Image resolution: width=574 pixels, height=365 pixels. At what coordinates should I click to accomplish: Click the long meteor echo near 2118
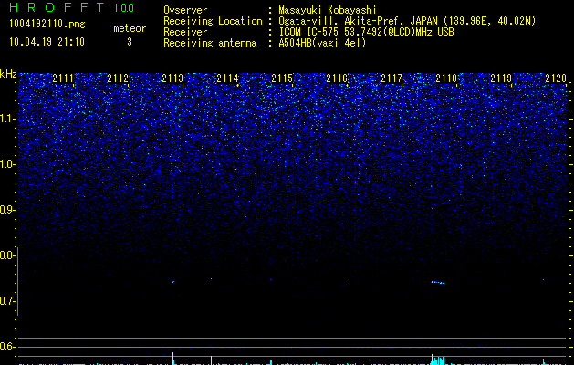click(x=438, y=283)
